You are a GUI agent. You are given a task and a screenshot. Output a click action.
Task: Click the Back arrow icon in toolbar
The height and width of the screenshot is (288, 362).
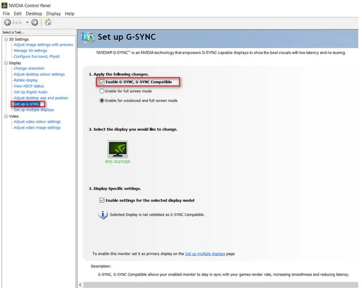(8, 22)
